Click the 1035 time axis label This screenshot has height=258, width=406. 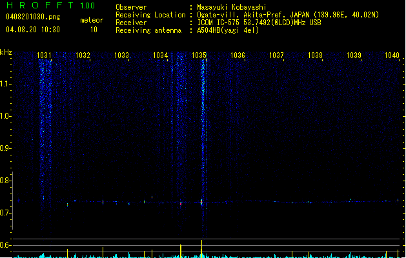coord(199,55)
